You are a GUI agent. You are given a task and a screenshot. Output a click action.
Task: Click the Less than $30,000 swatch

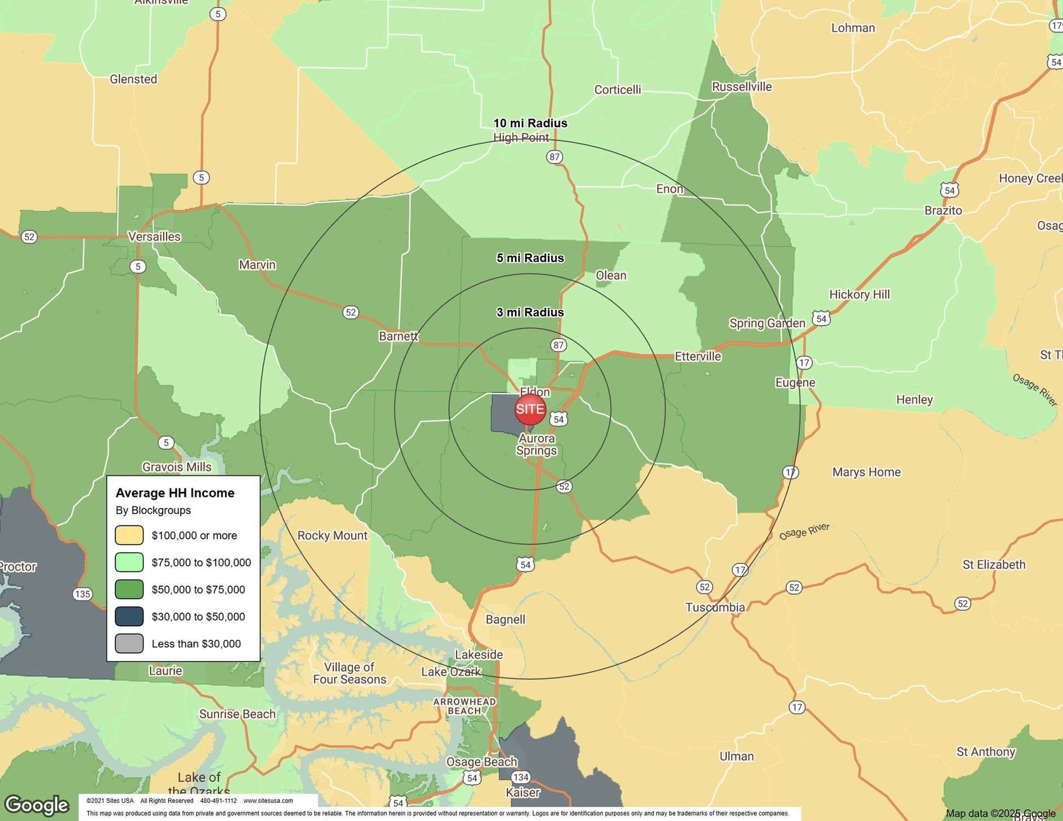point(129,644)
